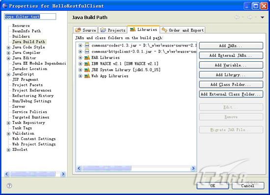This screenshot has width=270, height=195.
Task: Click the JRE System Library icon
Action: pyautogui.click(x=87, y=70)
